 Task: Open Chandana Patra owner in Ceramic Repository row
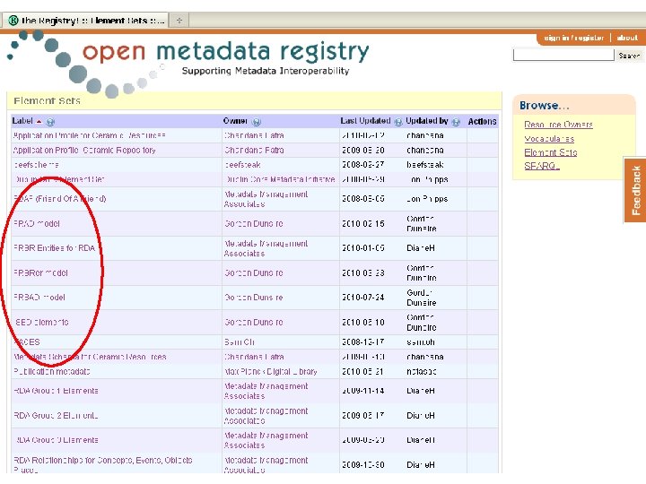click(x=254, y=151)
